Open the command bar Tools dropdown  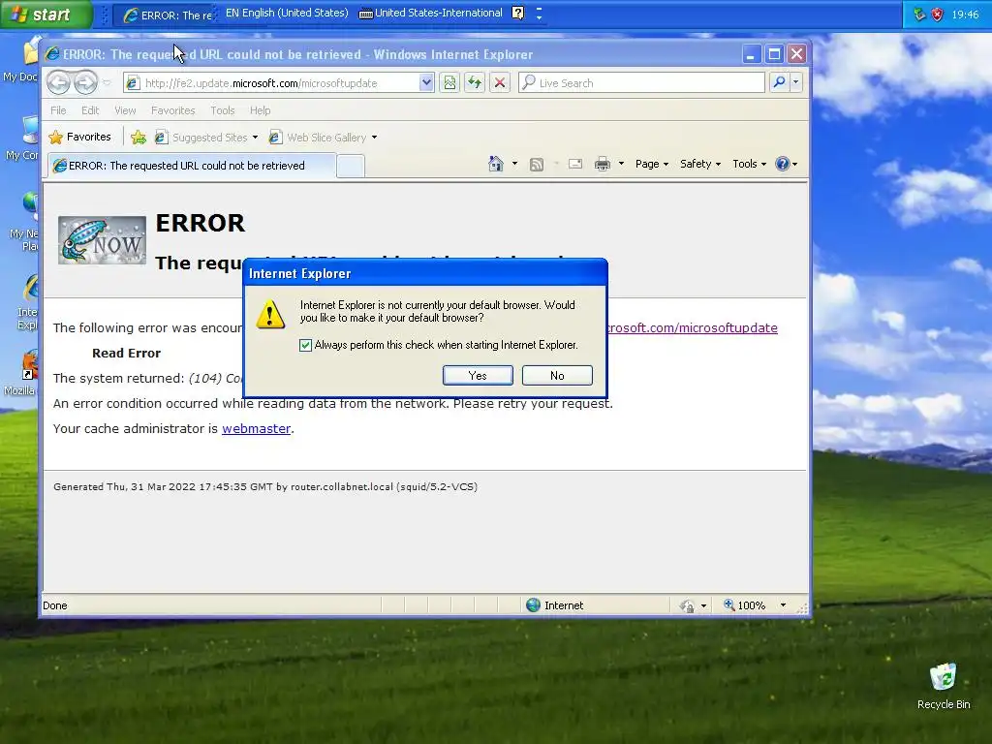(749, 164)
